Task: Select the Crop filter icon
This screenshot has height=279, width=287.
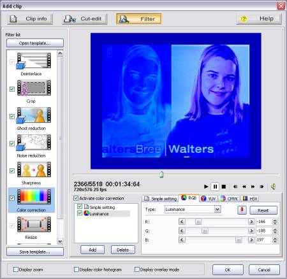Action: 34,88
